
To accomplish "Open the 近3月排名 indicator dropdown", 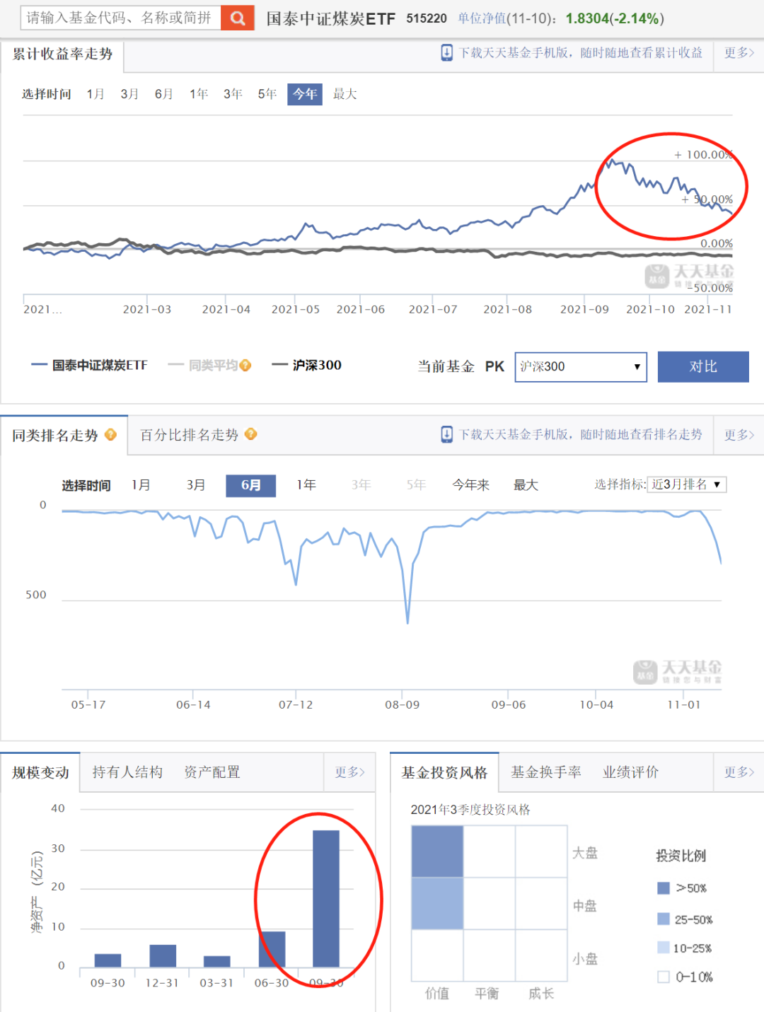I will click(687, 484).
